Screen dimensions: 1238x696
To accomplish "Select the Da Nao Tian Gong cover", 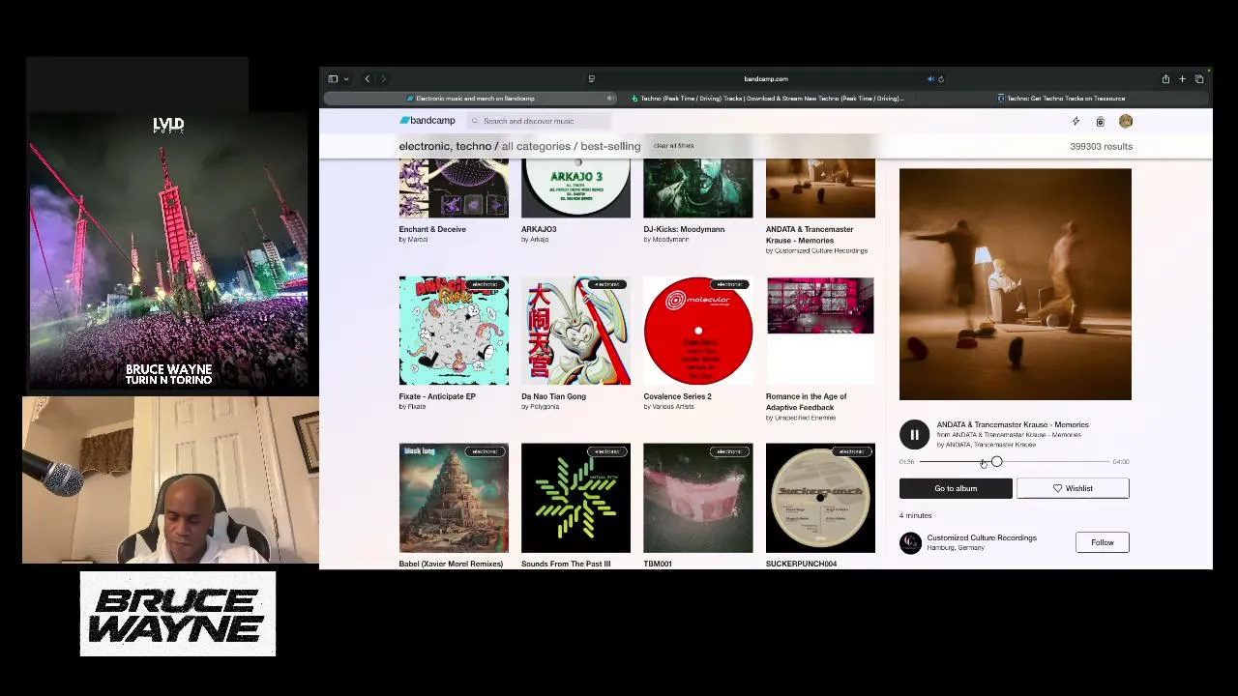I will (575, 331).
